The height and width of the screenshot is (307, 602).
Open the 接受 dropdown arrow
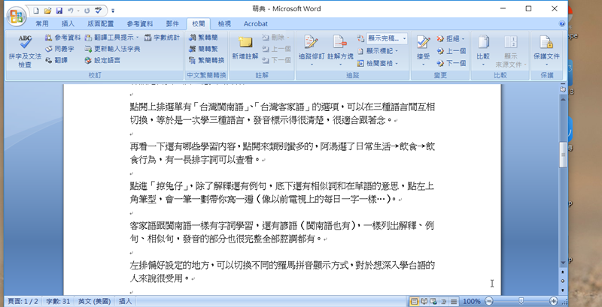(x=423, y=65)
